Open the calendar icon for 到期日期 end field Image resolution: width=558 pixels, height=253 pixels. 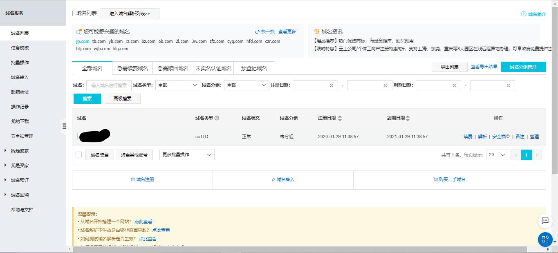click(x=509, y=85)
